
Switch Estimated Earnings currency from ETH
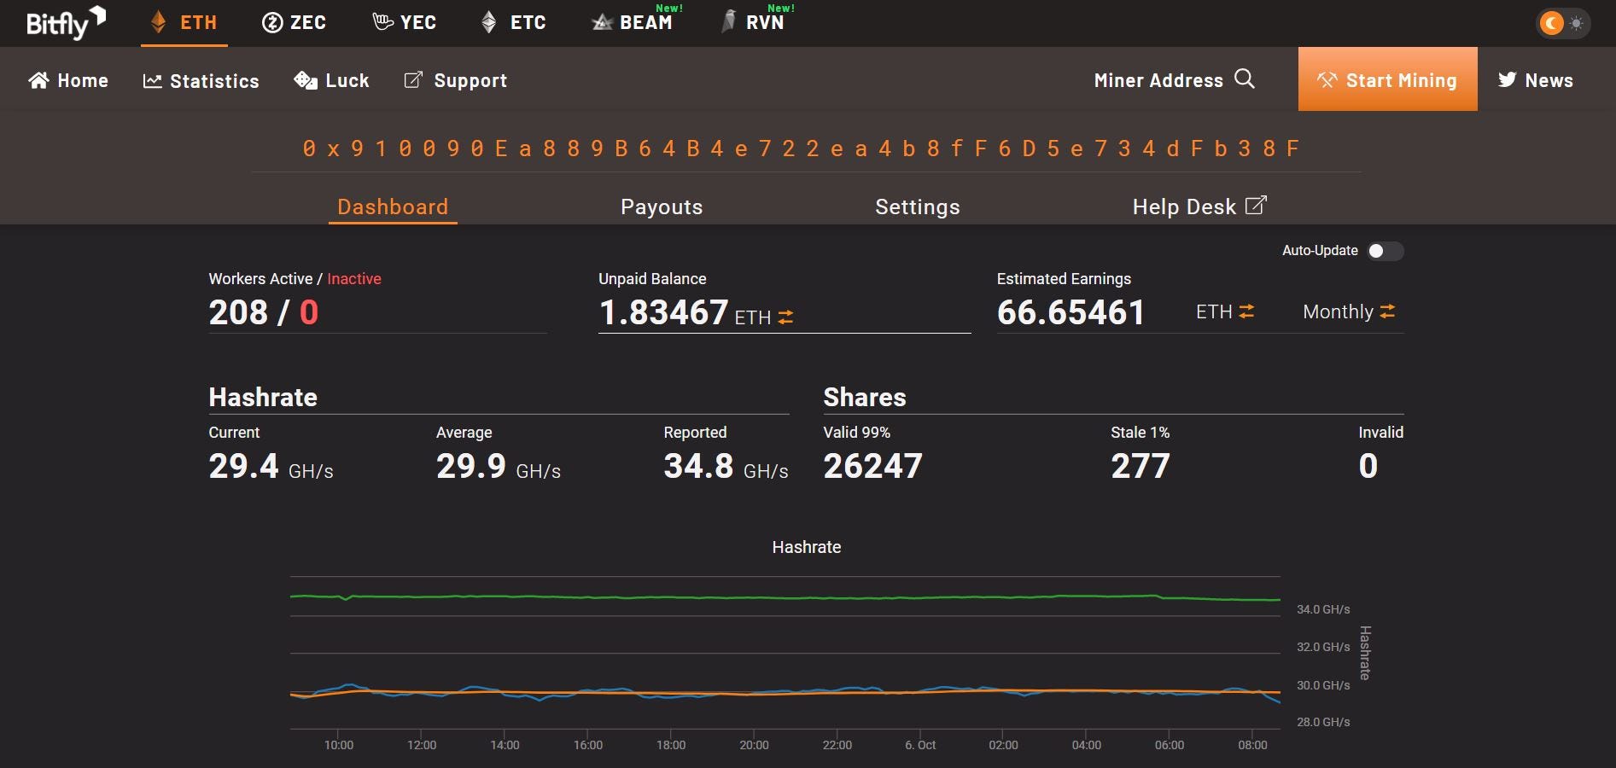1246,311
